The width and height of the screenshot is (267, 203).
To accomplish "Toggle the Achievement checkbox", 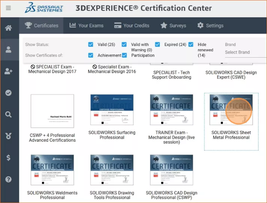I will (x=91, y=55).
